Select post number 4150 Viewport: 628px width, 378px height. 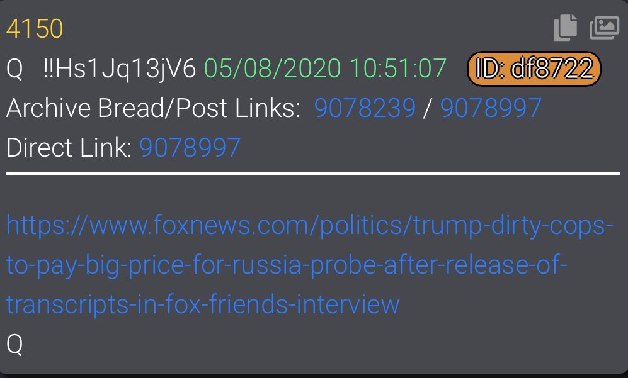tap(35, 29)
